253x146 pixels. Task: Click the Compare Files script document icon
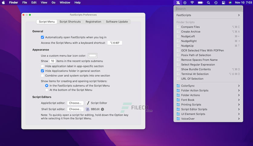point(178,27)
